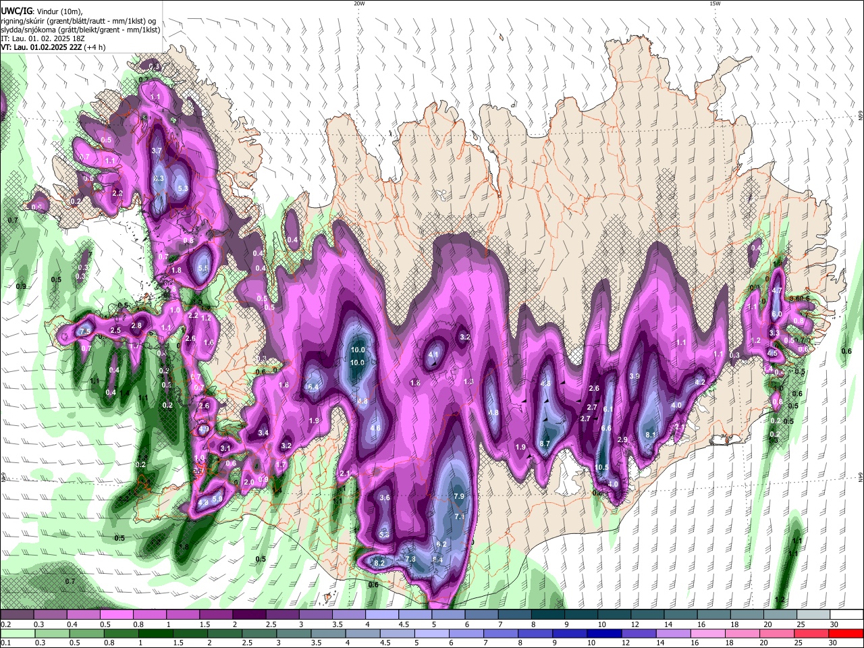Click the slydda/snjókoma legend description line
The width and height of the screenshot is (864, 648).
[x=80, y=30]
